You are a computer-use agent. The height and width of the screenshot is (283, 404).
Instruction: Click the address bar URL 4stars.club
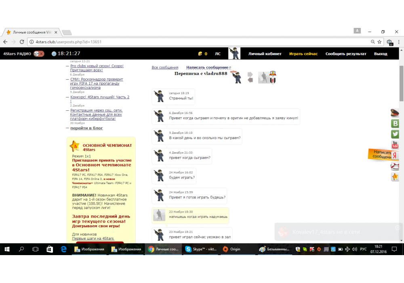coord(68,42)
